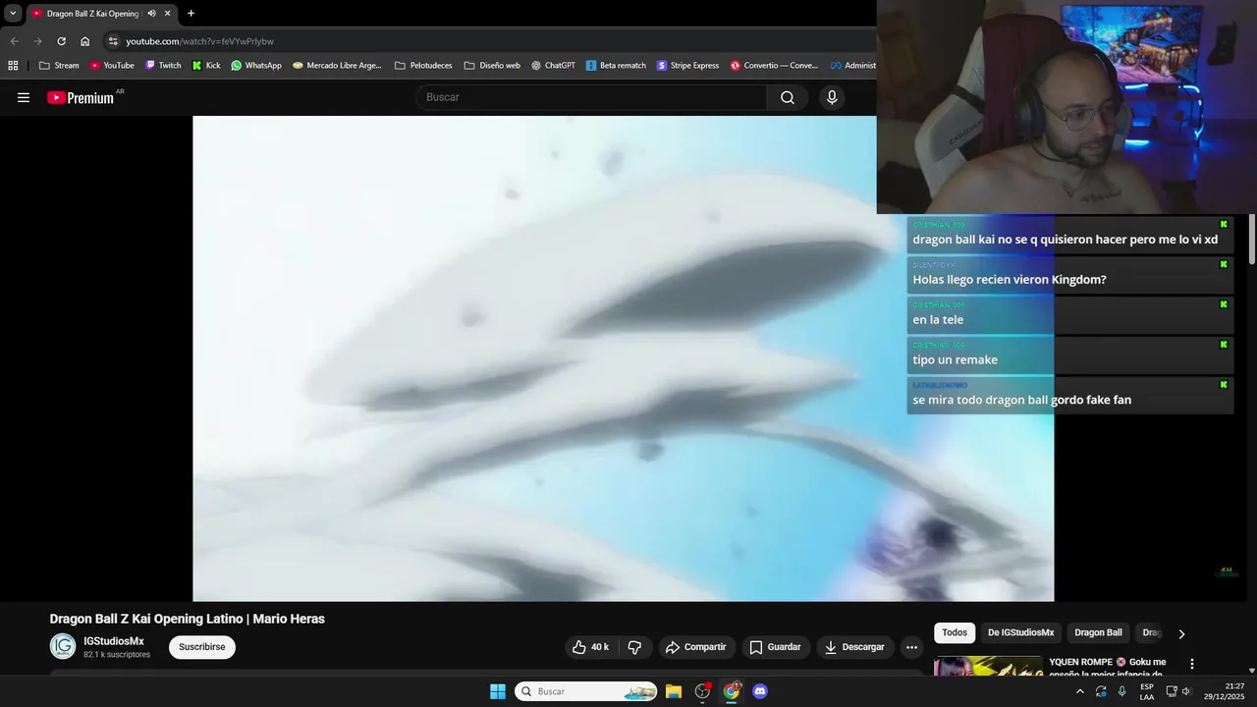Show more filter chips with right chevron

pyautogui.click(x=1181, y=633)
